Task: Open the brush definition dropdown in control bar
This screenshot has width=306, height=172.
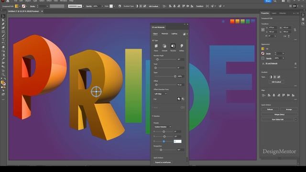Action: click(x=83, y=6)
